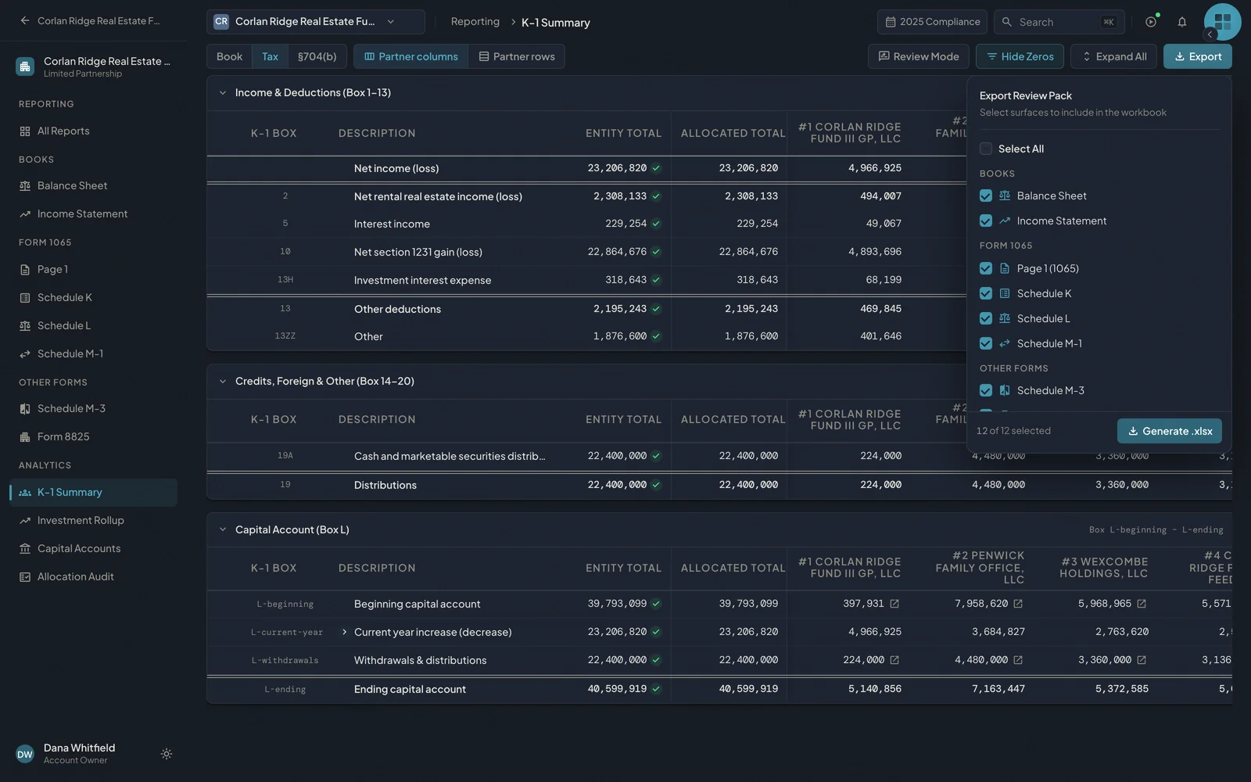Click Generate .xlsx button
The width and height of the screenshot is (1251, 782).
pos(1170,431)
